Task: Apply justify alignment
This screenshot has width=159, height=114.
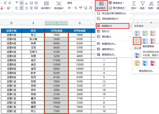Action: (31, 8)
